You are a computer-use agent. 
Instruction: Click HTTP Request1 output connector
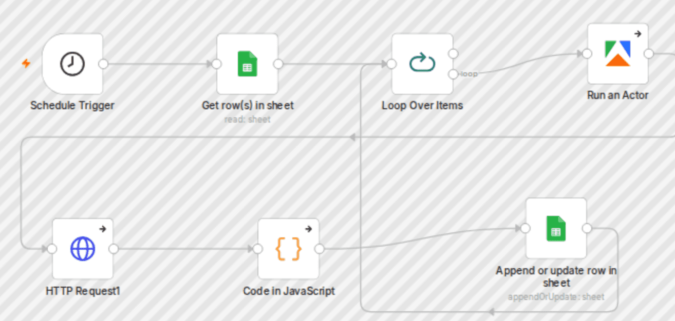click(x=114, y=249)
